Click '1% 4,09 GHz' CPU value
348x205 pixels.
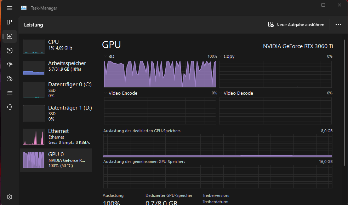[61, 48]
